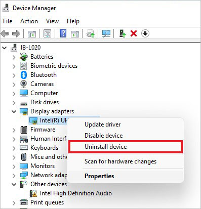Collapse the Display adapters category
Screen dimensions: 201x209
[x=14, y=112]
